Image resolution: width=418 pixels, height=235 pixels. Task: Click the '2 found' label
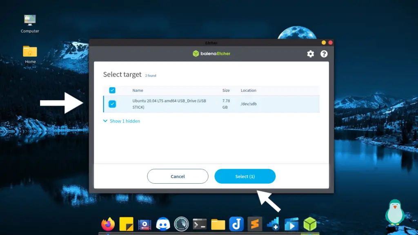[x=151, y=75]
